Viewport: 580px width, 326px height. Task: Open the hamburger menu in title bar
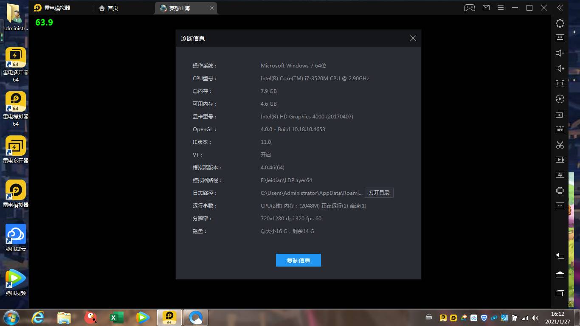501,8
